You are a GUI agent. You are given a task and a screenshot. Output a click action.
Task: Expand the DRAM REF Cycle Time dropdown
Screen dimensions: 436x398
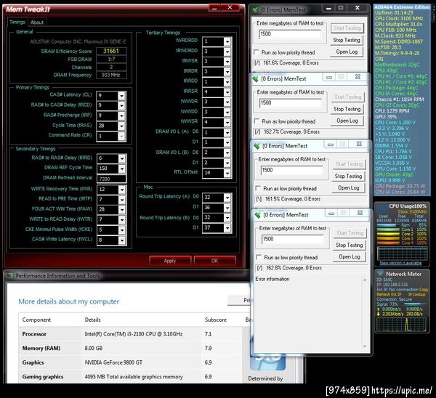[122, 168]
